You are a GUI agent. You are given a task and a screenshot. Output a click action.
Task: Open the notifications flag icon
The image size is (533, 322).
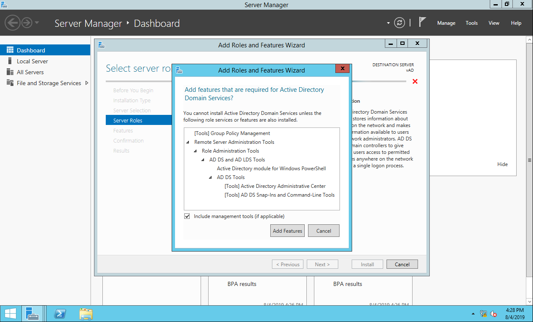click(x=422, y=23)
